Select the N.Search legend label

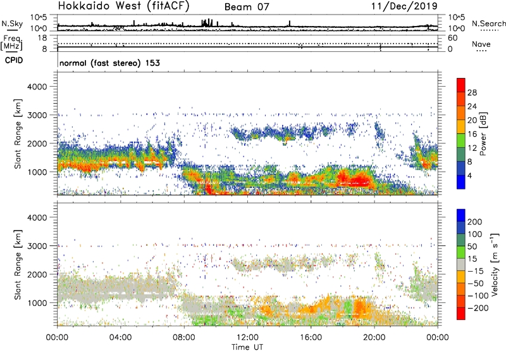[x=488, y=23]
